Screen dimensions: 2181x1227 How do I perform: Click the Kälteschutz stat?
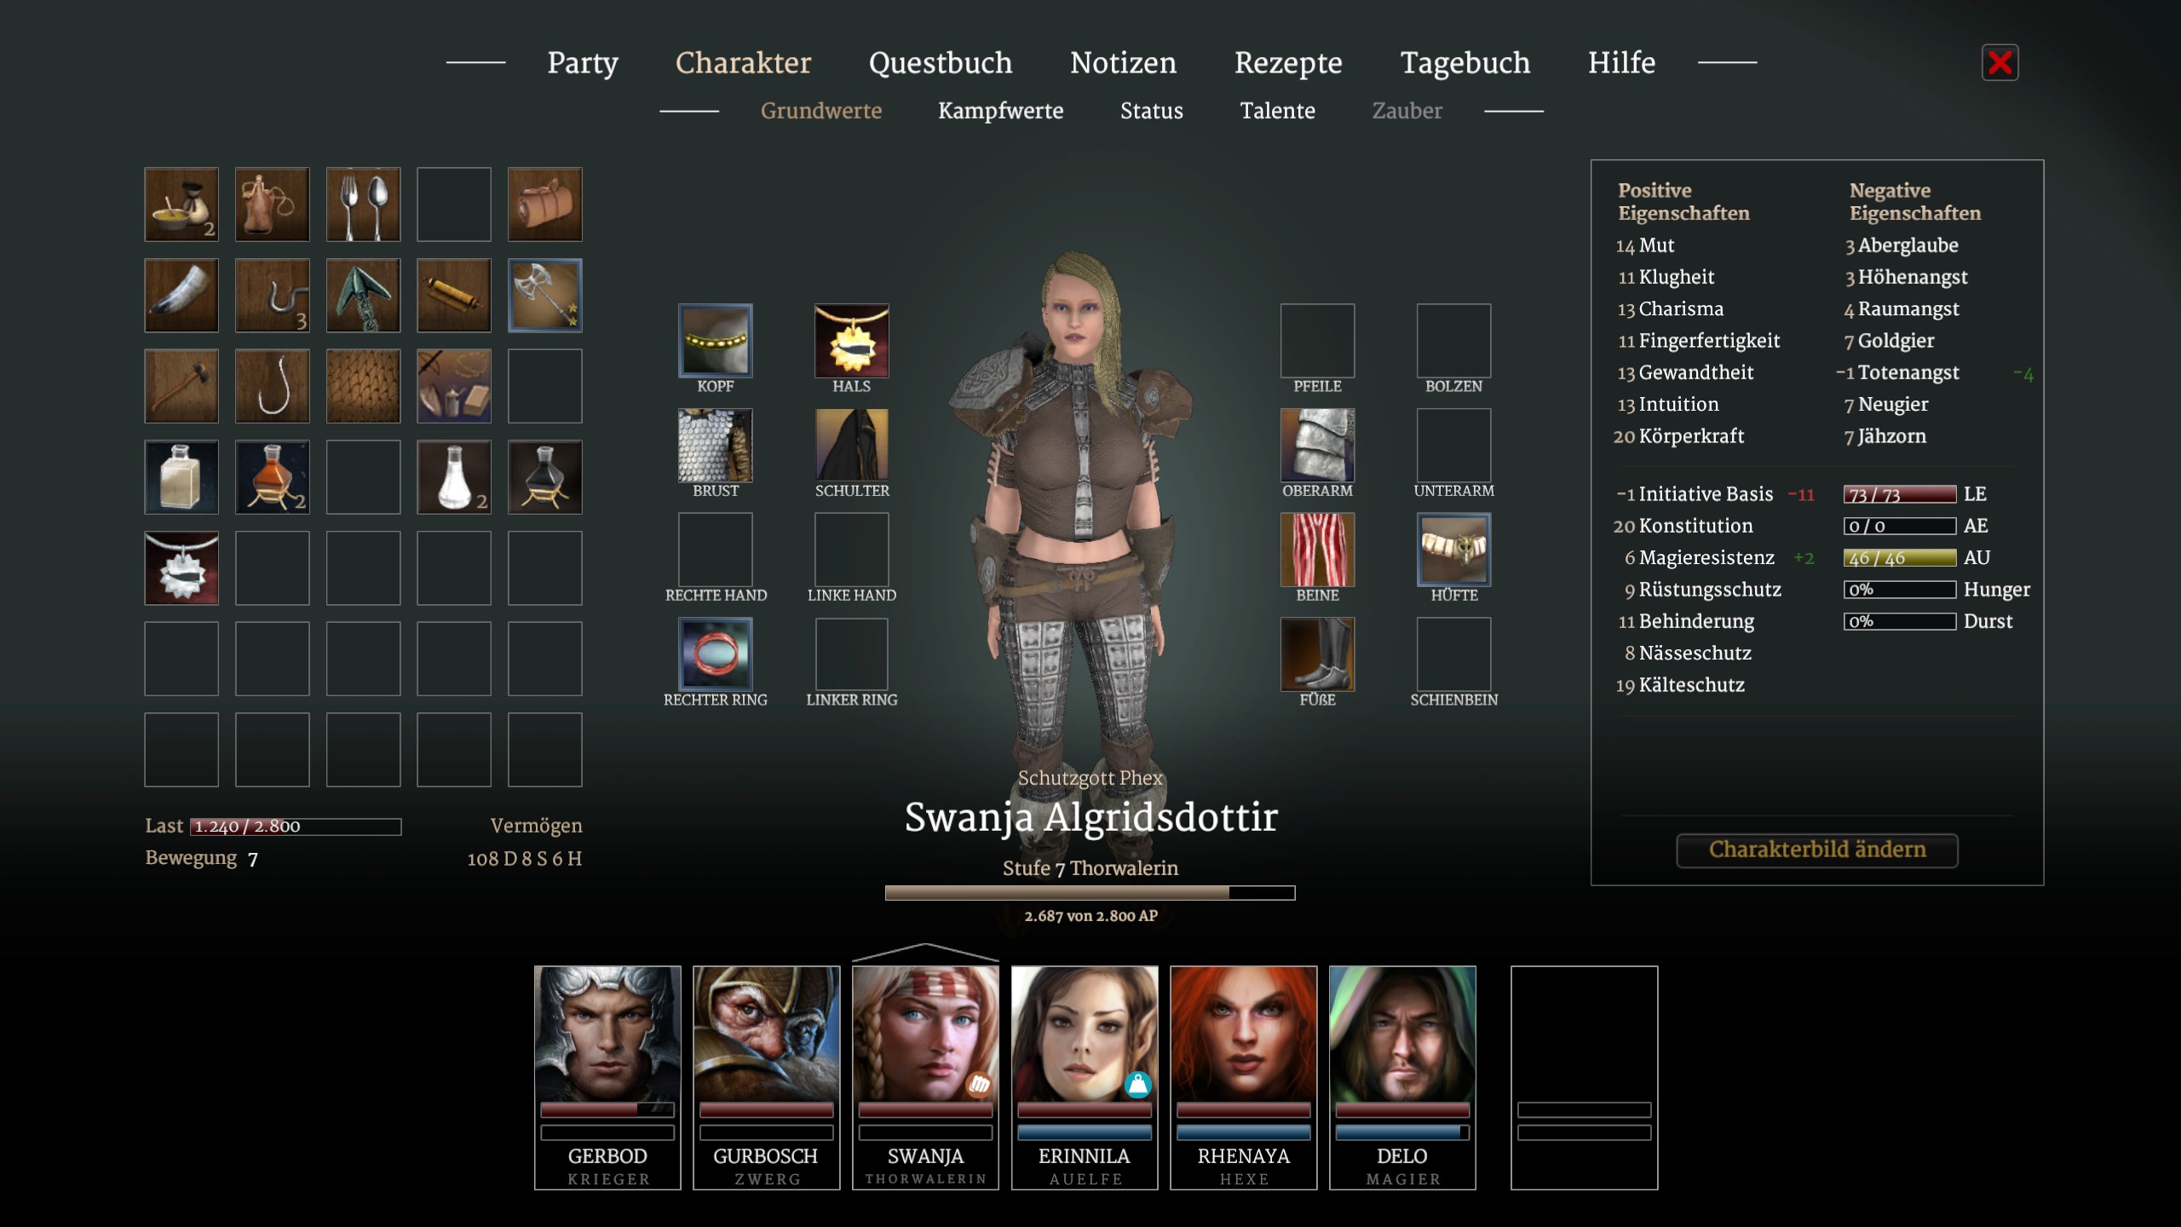tap(1680, 685)
